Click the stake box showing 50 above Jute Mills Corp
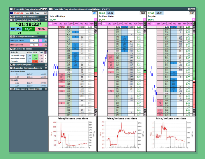The width and height of the screenshot is (205, 159). point(94,13)
